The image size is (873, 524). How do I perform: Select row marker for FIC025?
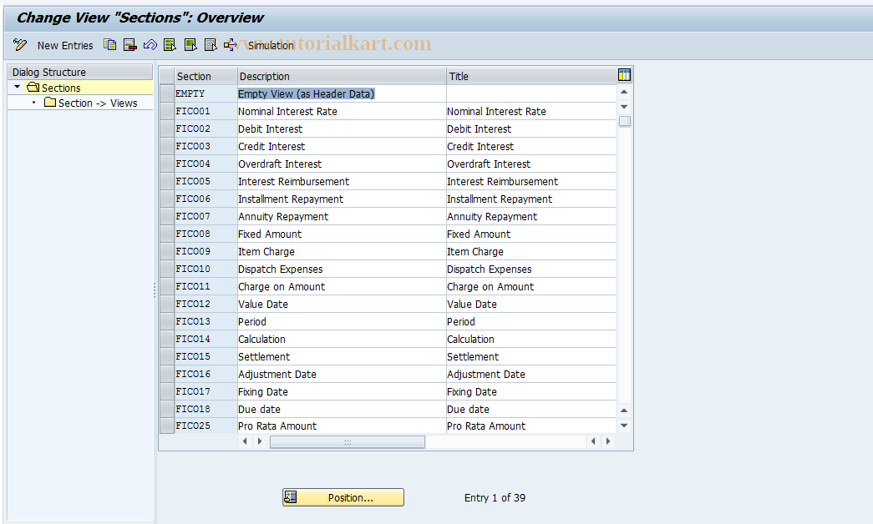coord(166,426)
